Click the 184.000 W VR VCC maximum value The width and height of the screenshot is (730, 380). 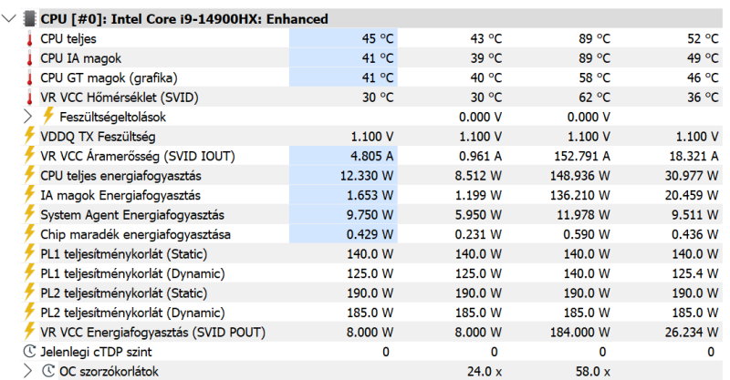coord(580,332)
